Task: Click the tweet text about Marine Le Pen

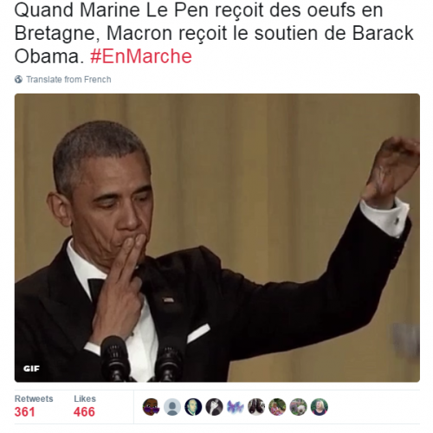Action: pos(214,33)
